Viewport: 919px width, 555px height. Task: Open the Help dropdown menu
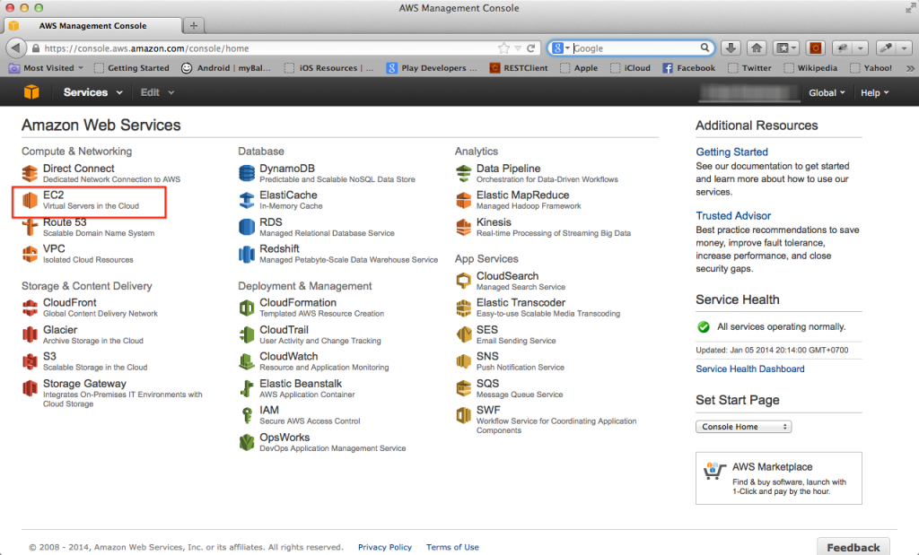(x=874, y=92)
